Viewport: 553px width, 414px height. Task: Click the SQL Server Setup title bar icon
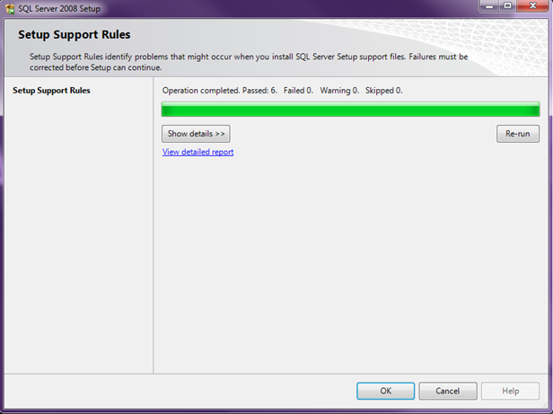pos(10,8)
